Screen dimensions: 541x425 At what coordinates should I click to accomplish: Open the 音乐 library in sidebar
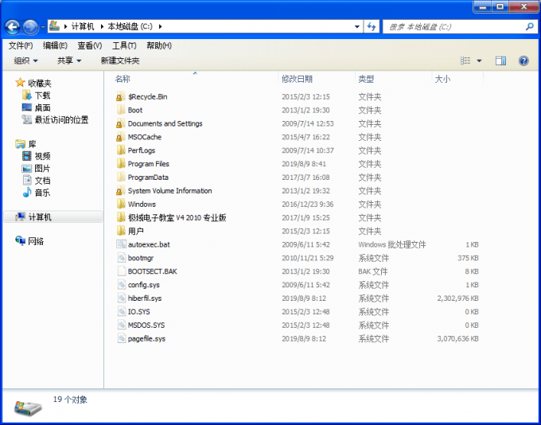point(42,193)
